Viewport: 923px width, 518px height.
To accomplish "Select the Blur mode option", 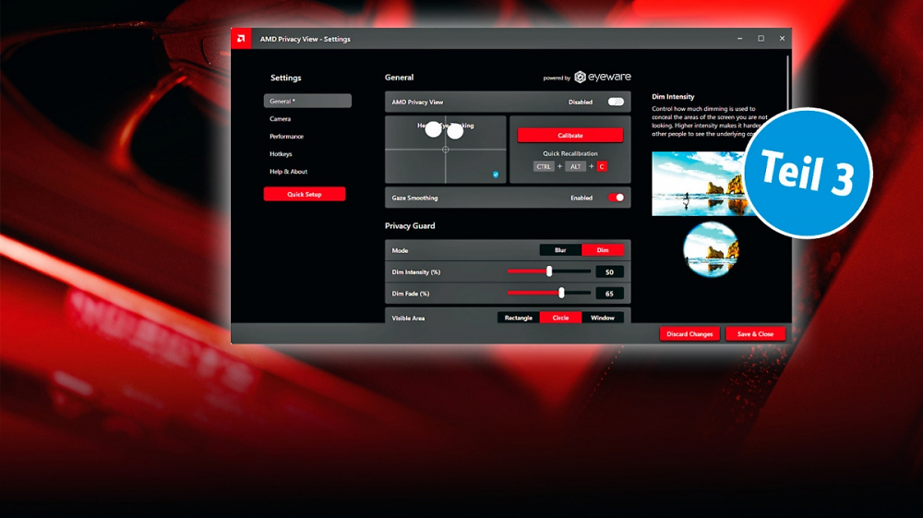I will (x=560, y=250).
